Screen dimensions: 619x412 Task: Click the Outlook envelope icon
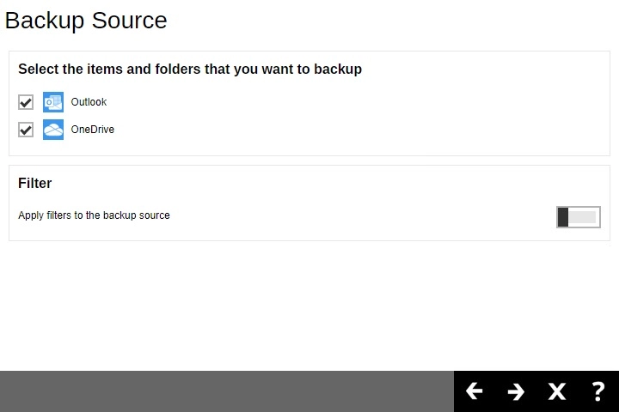[x=53, y=102]
